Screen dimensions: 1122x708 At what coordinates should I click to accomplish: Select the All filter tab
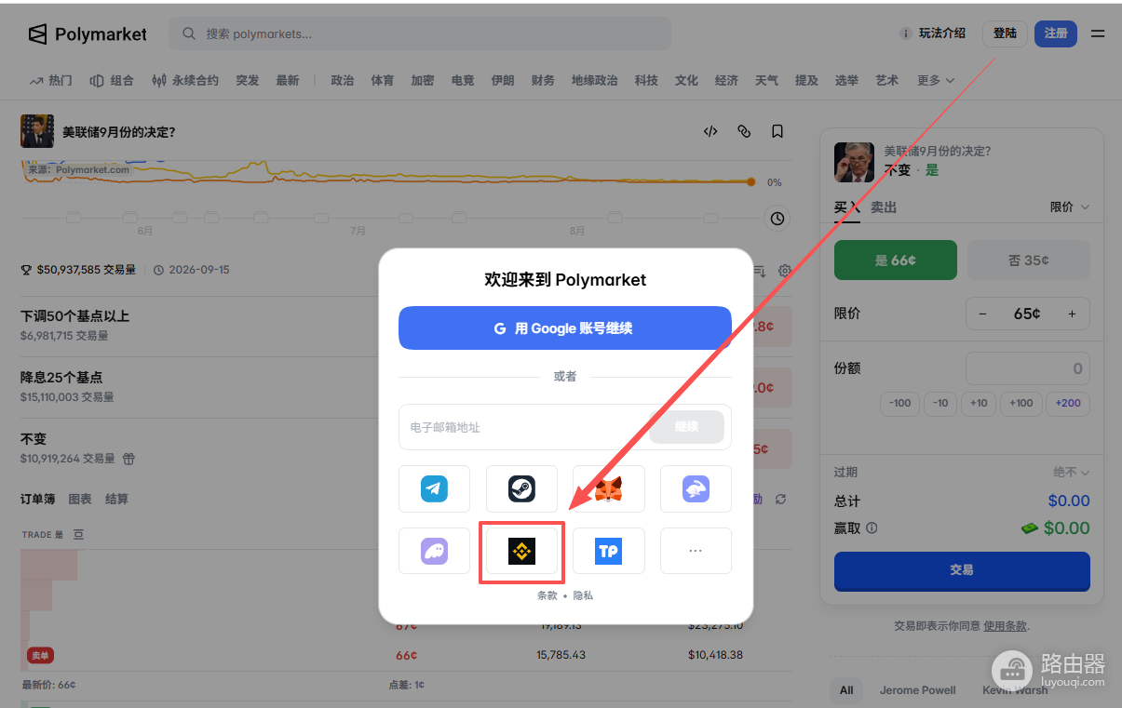[846, 690]
